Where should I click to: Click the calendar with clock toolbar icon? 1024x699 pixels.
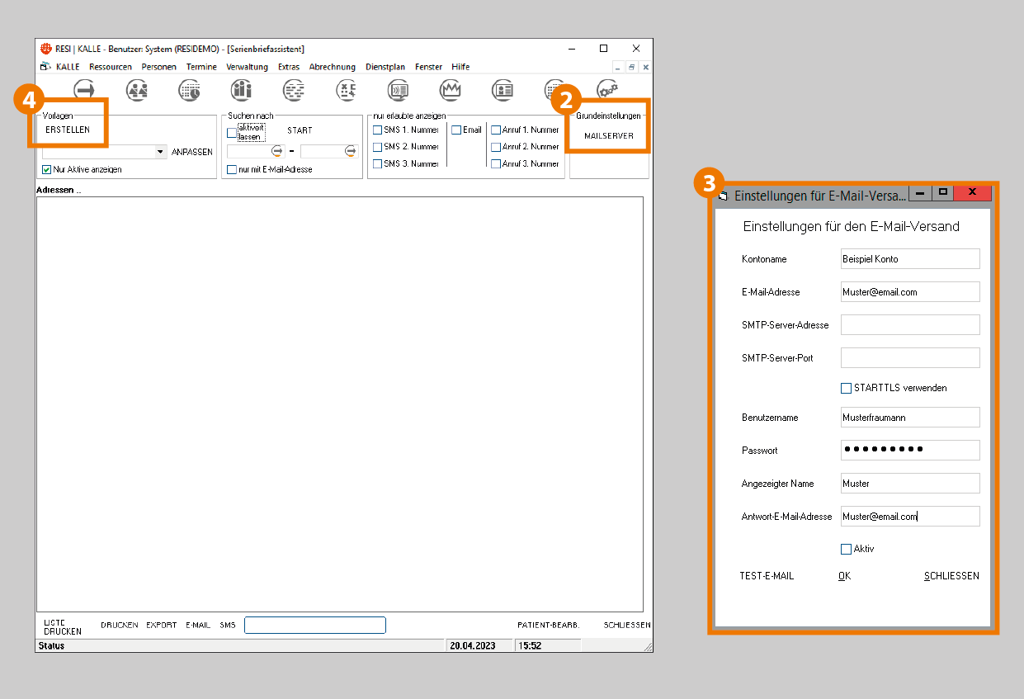click(190, 89)
